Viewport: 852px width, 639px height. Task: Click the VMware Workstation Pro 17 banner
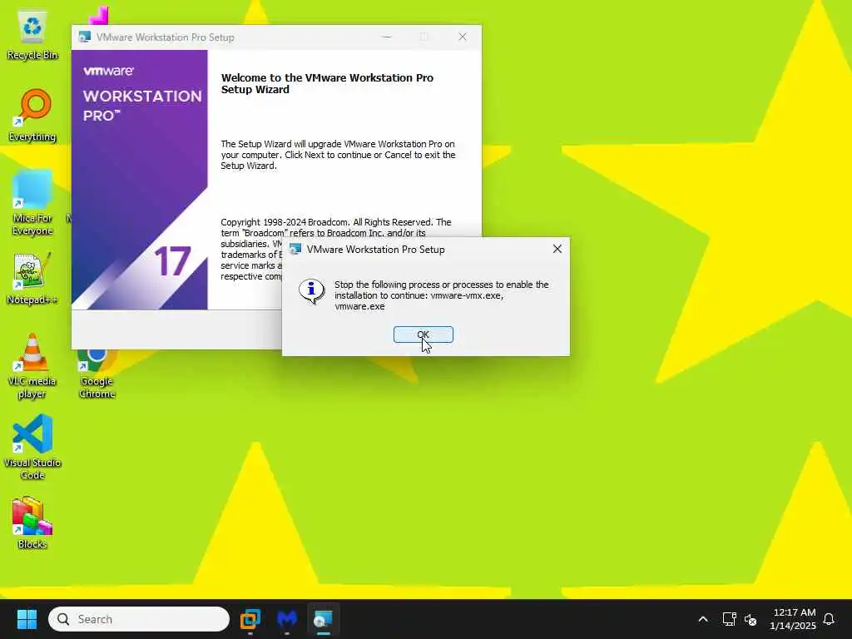pyautogui.click(x=140, y=180)
